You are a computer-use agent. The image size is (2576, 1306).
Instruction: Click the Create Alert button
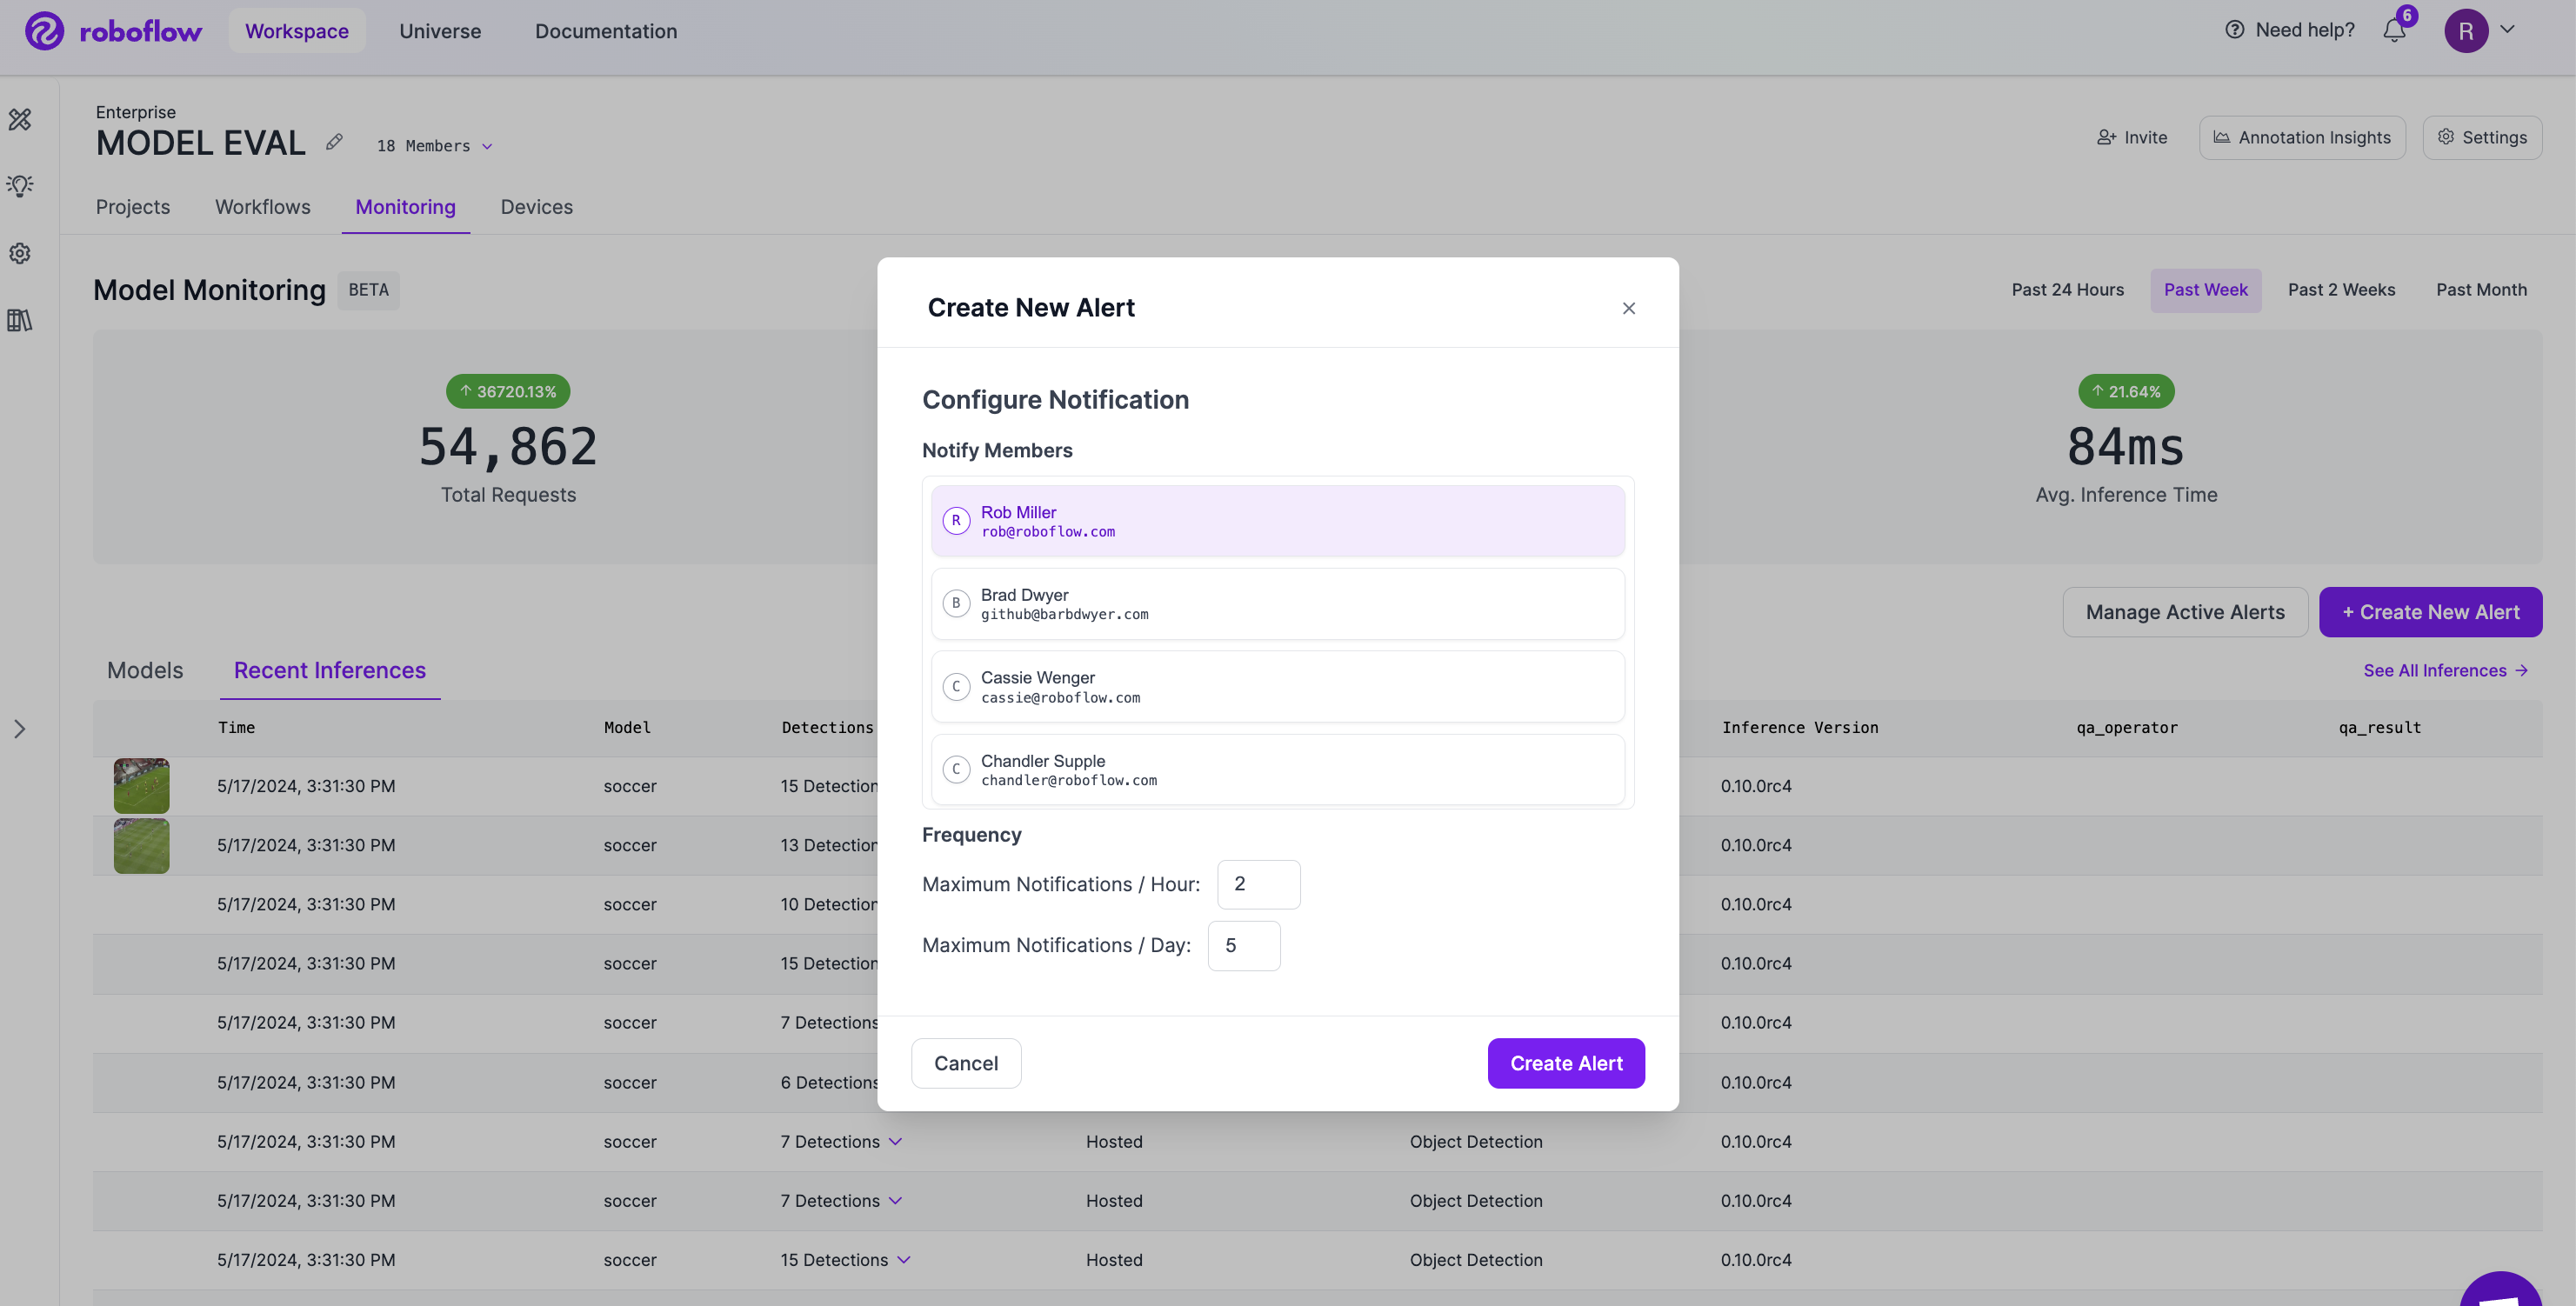click(1565, 1063)
